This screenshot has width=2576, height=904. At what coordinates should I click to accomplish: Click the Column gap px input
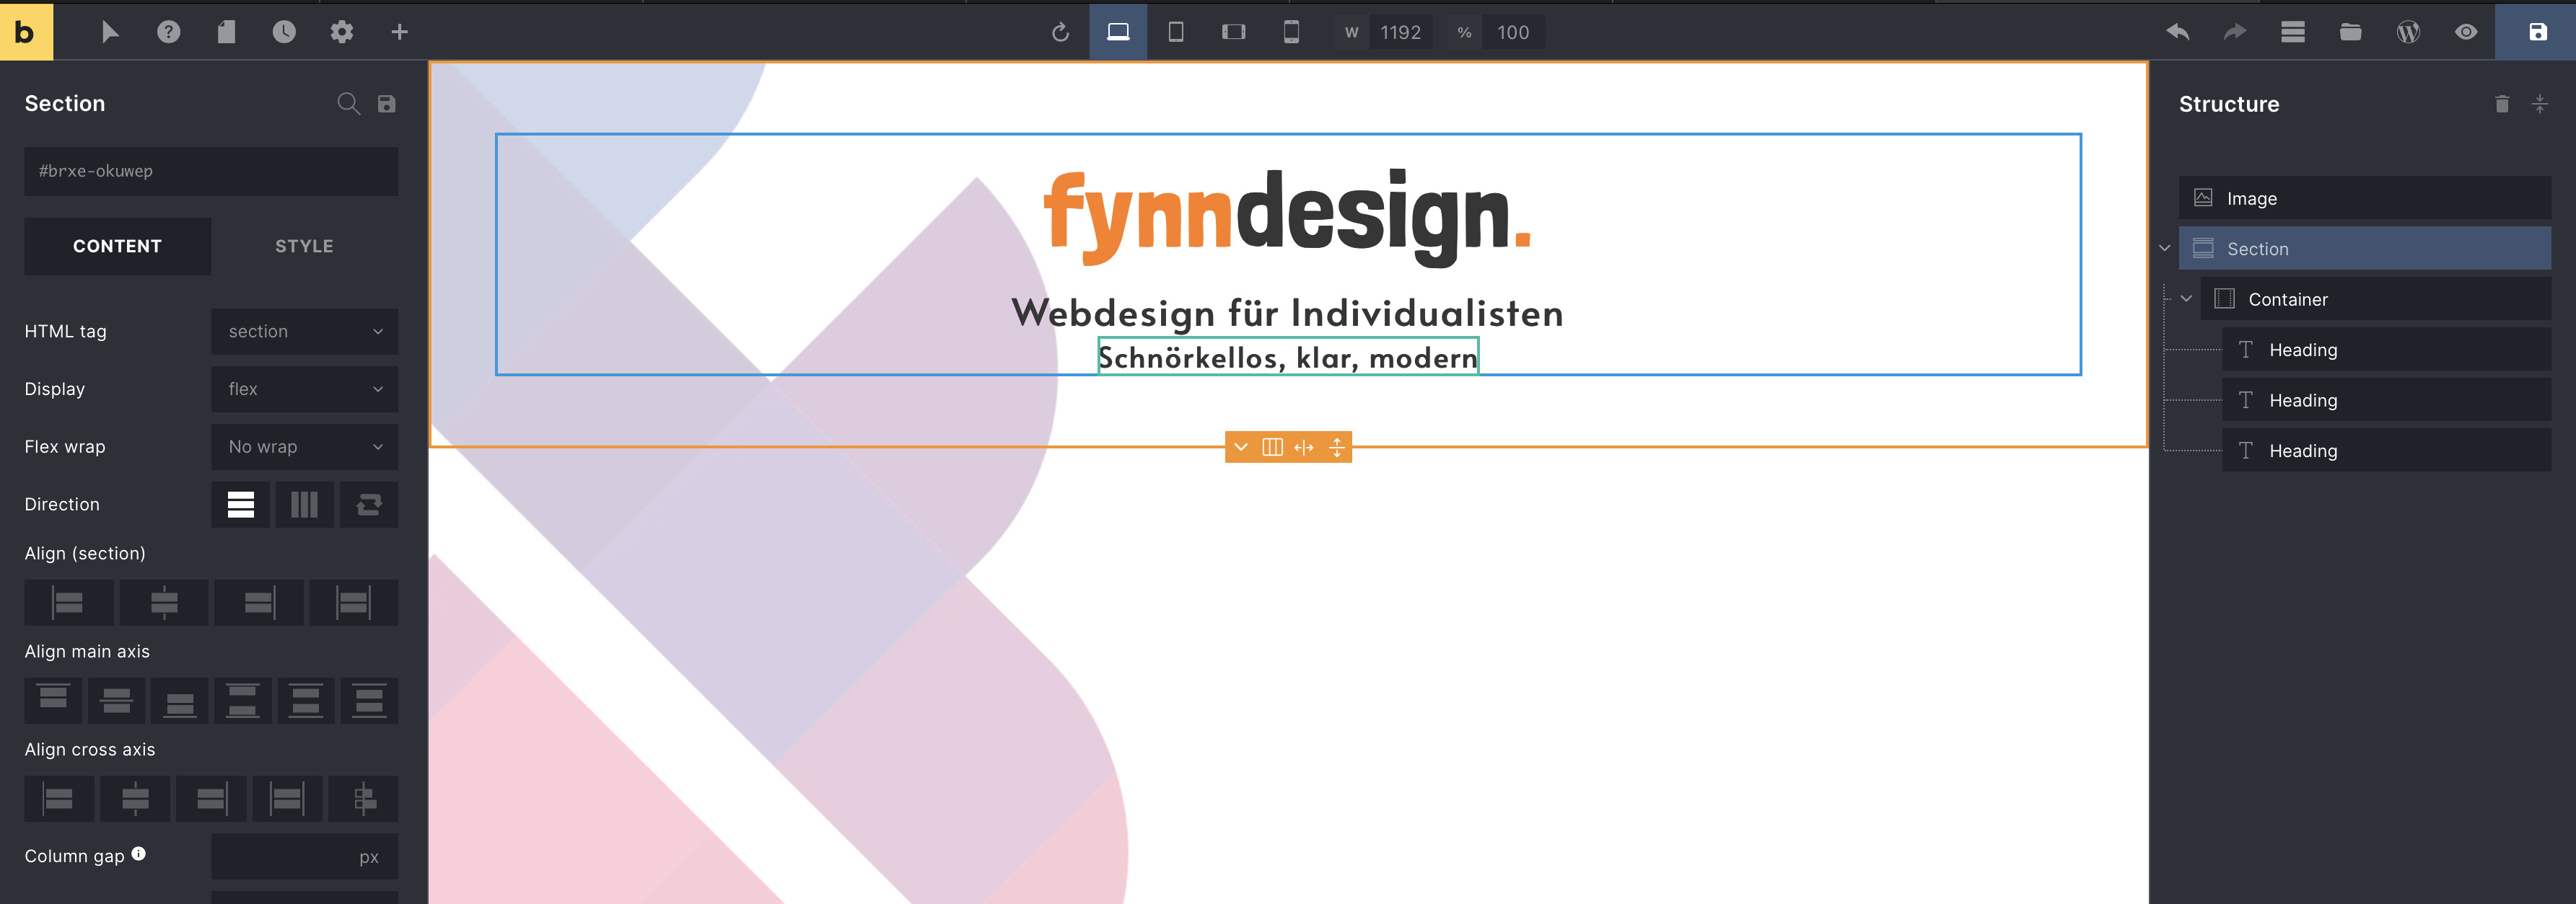click(304, 857)
